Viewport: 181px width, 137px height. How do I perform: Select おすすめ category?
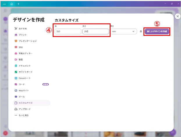tap(23, 29)
